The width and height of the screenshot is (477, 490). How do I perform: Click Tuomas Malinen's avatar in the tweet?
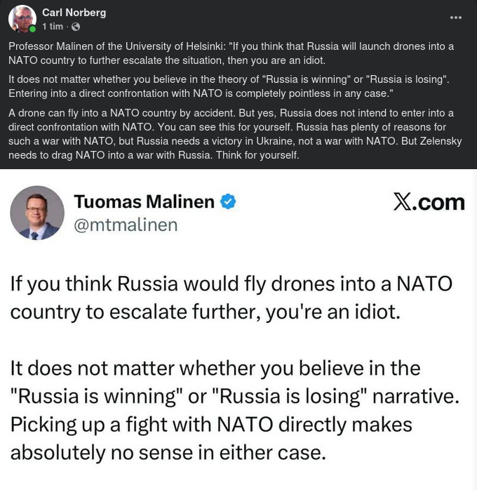tap(37, 213)
